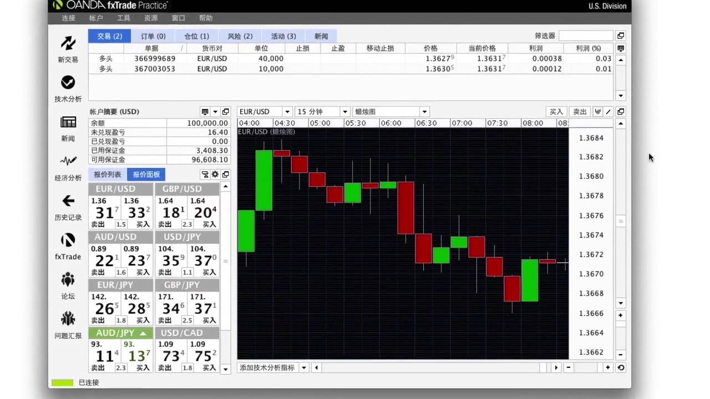This screenshot has width=710, height=399.
Task: Switch to the 交易 (2) tab
Action: (x=110, y=36)
